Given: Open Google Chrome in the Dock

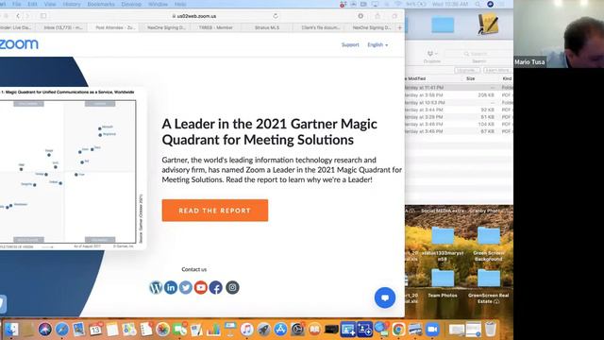Looking at the screenshot, I should [398, 330].
